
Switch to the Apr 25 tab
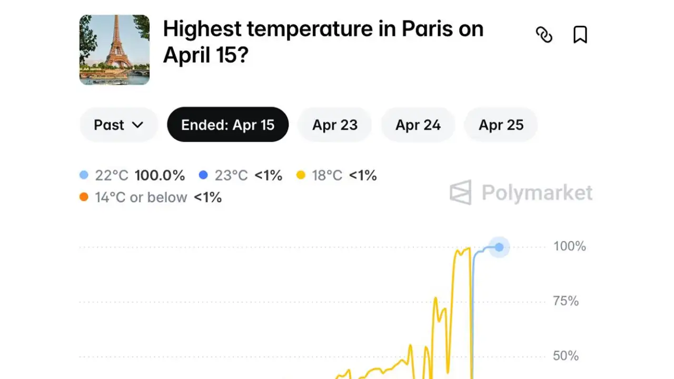click(x=501, y=125)
